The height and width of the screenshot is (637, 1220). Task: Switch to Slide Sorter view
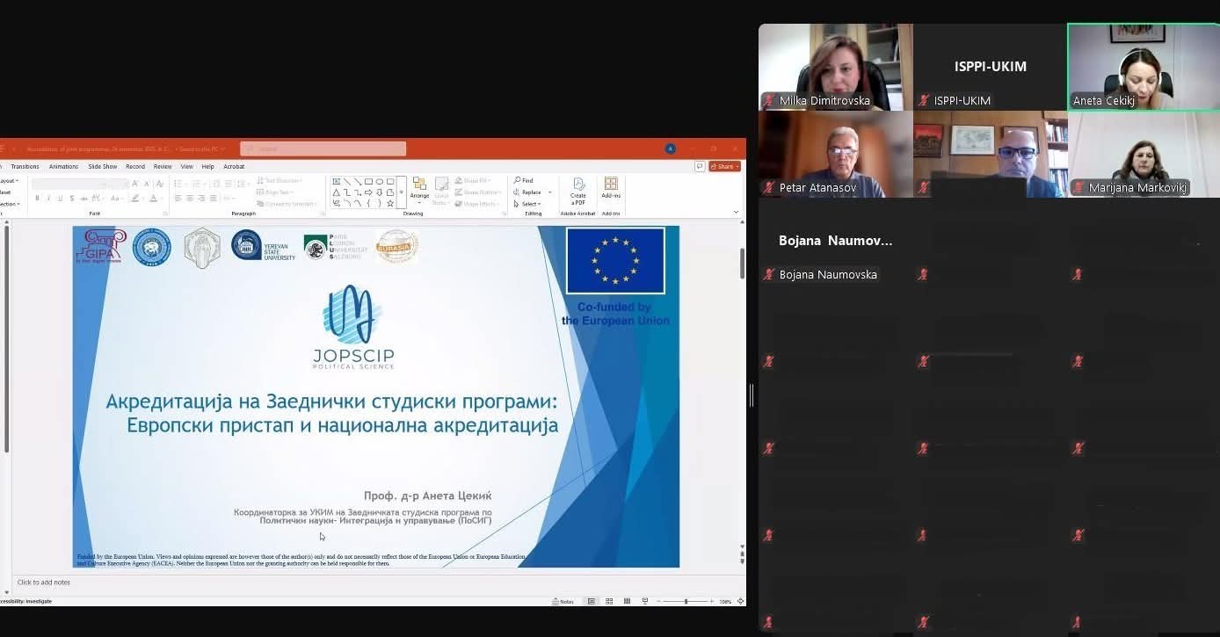click(x=609, y=601)
